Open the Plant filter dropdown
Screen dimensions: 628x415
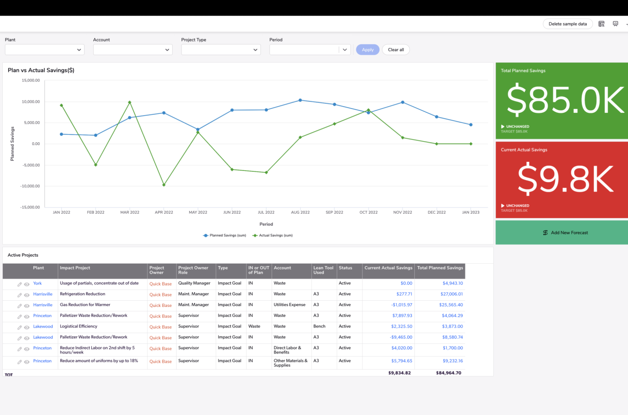(45, 49)
